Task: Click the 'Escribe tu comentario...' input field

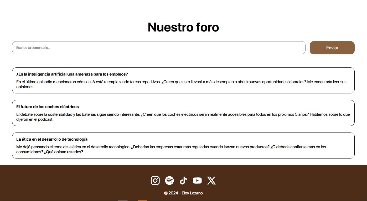Action: tap(159, 48)
